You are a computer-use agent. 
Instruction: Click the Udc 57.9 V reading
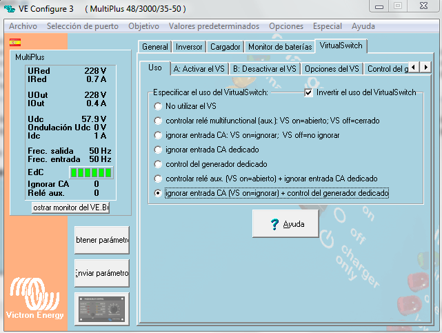pyautogui.click(x=67, y=119)
